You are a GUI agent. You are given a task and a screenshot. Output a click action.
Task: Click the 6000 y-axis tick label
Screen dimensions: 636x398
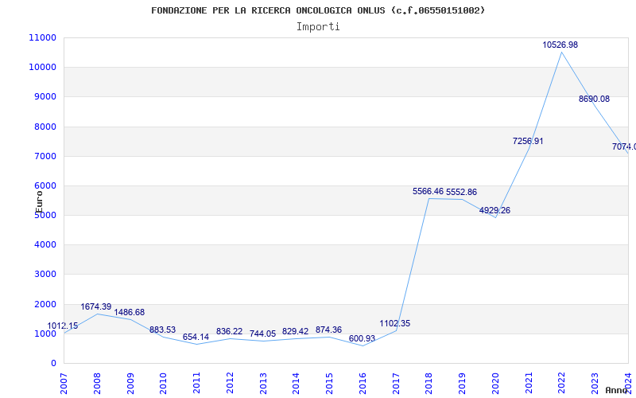(45, 186)
